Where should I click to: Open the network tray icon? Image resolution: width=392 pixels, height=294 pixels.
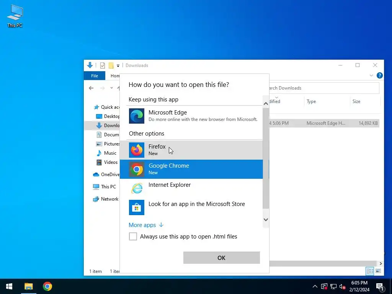pos(333,286)
